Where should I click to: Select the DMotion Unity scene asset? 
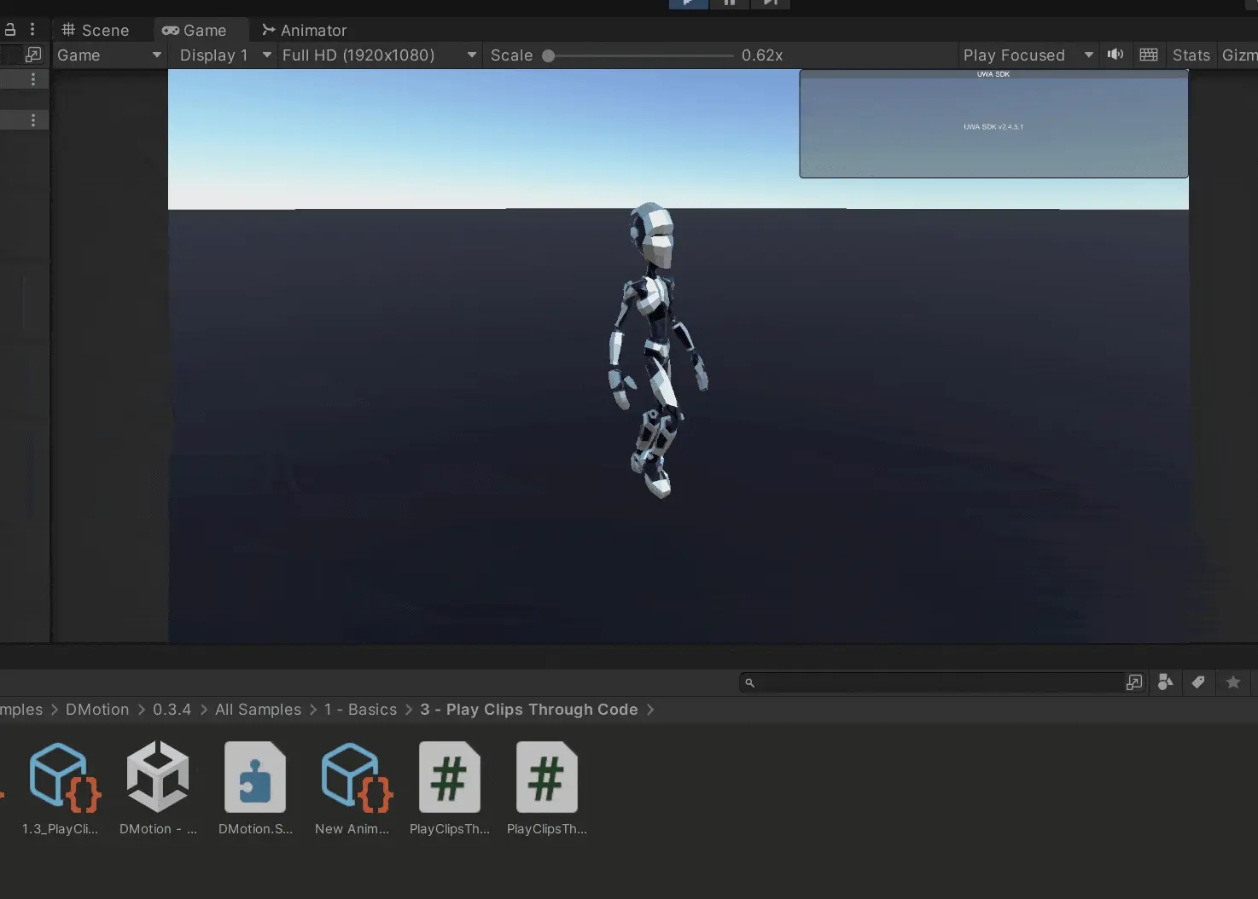(x=158, y=778)
